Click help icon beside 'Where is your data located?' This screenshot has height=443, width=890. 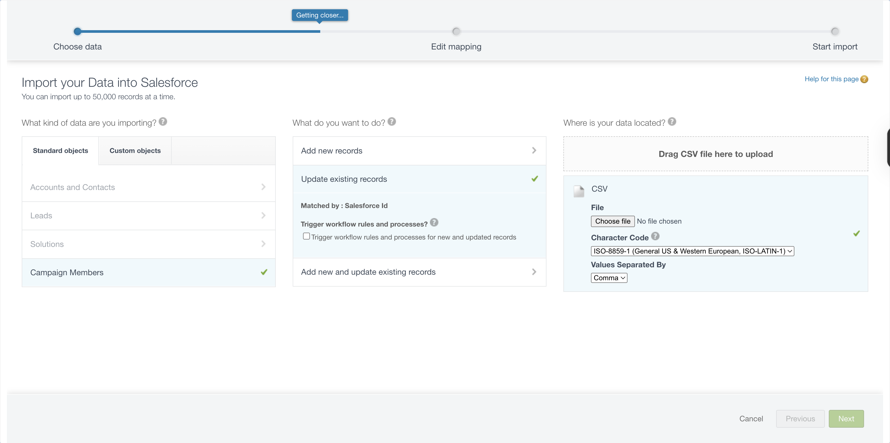[672, 121]
